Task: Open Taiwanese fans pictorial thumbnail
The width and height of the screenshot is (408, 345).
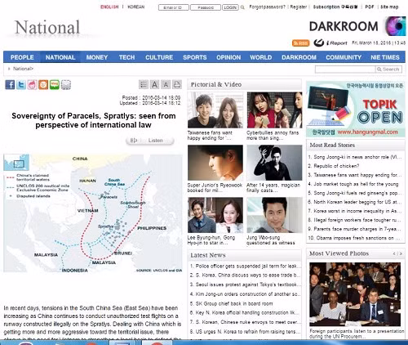Action: pos(215,110)
